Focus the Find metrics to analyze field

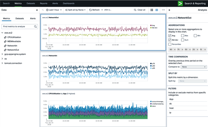coord(19,27)
